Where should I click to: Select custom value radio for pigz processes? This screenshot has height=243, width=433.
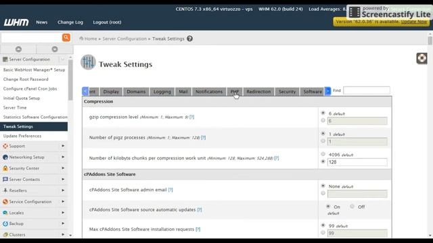pos(323,141)
